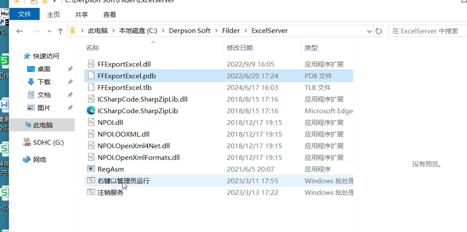467x232 pixels.
Task: Click the Microsoft Edge icon of ICSharpCode.SharpZipLib
Action: pyautogui.click(x=91, y=111)
